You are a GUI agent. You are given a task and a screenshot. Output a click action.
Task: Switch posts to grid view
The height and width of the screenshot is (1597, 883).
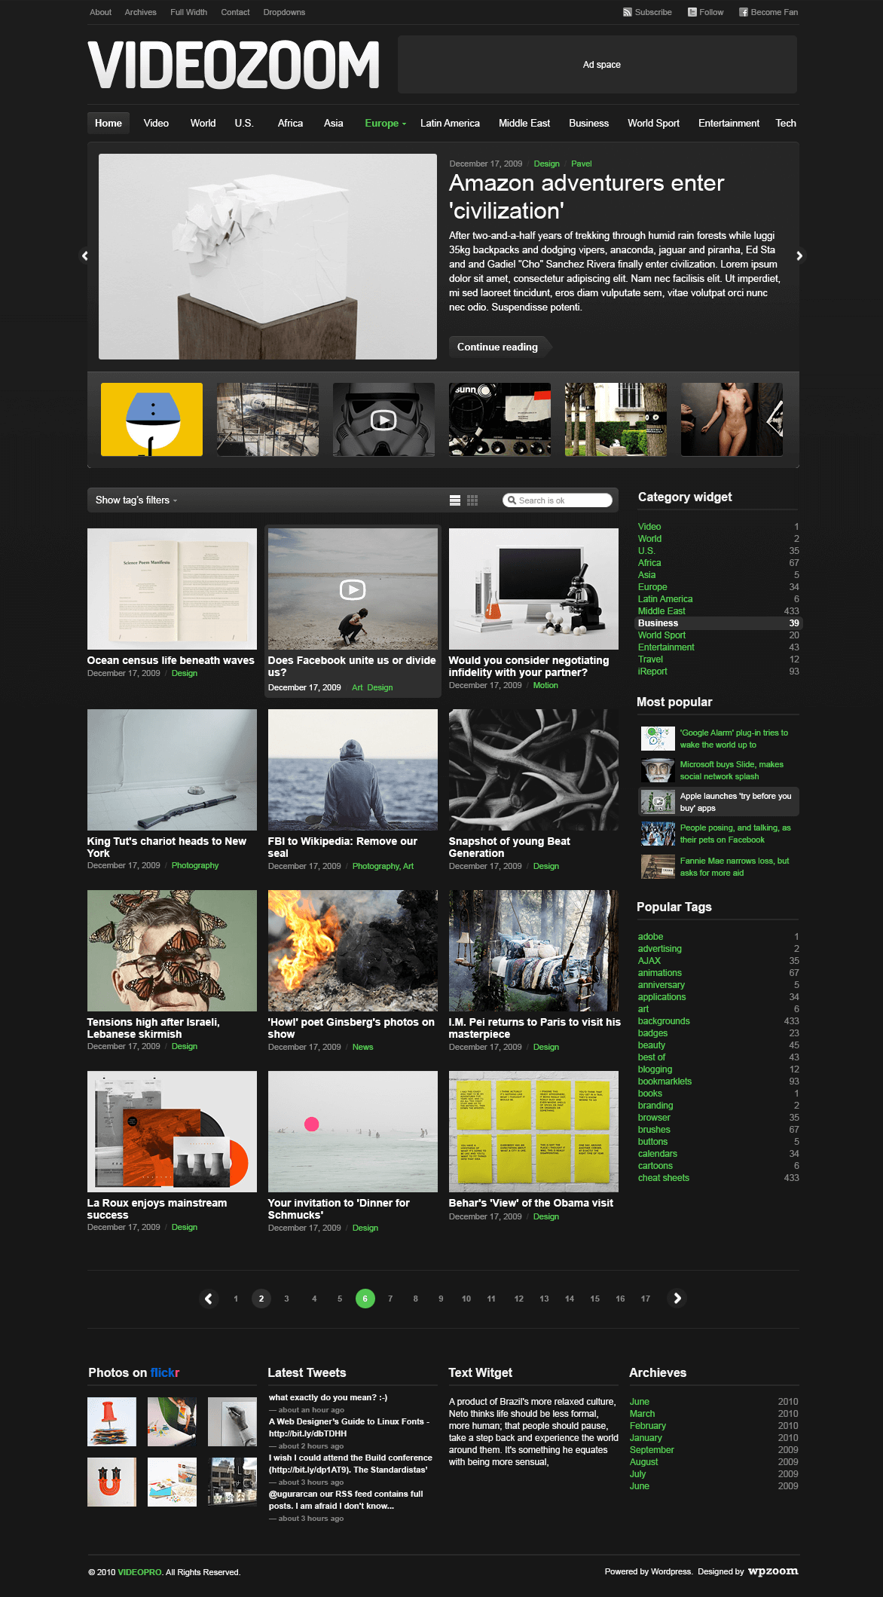coord(472,500)
